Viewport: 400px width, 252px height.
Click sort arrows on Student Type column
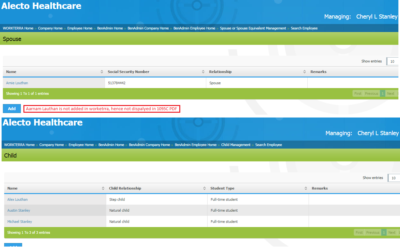pyautogui.click(x=306, y=189)
